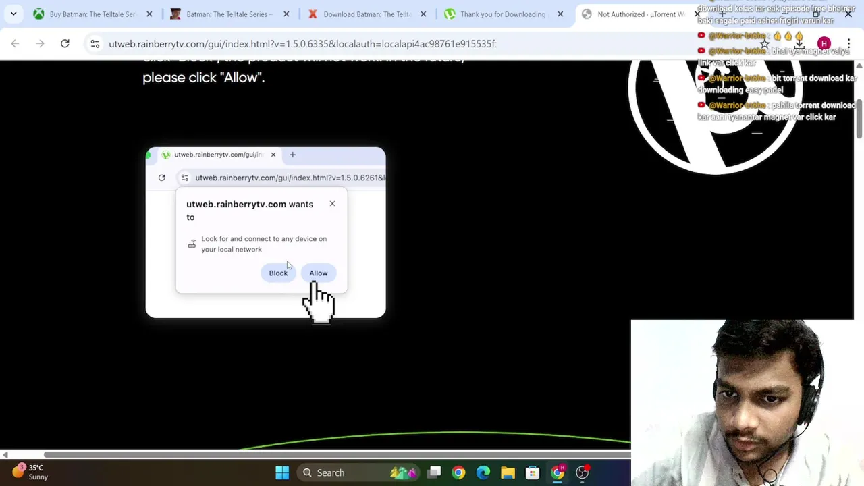
Task: Open the site information icon in address bar
Action: point(95,44)
